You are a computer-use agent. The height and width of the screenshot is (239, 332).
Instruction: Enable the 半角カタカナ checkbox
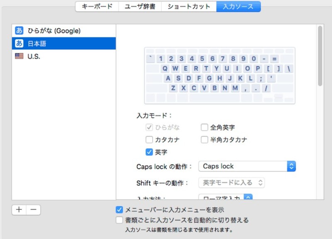205,140
